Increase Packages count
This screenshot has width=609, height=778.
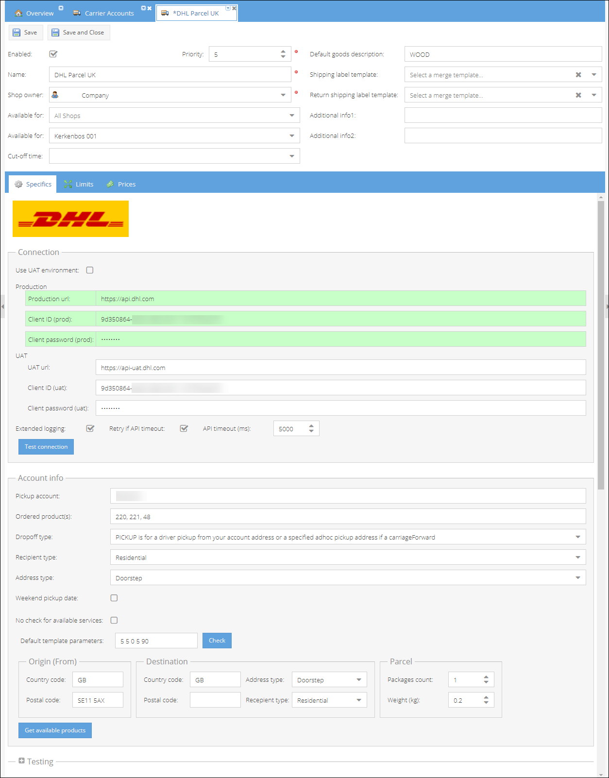(x=486, y=677)
